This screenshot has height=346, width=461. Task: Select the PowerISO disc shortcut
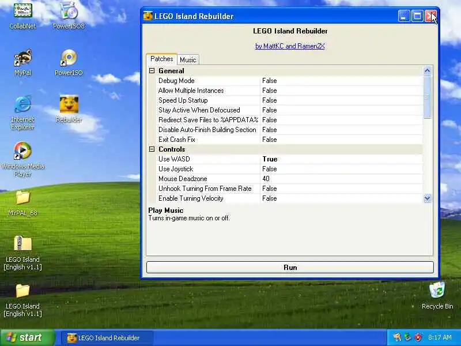[x=69, y=58]
